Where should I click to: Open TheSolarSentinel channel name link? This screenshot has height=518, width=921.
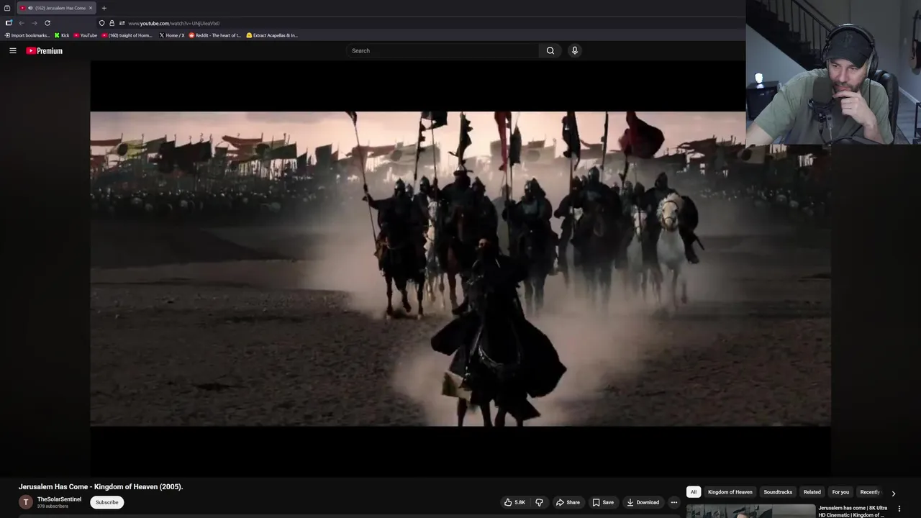(x=59, y=499)
